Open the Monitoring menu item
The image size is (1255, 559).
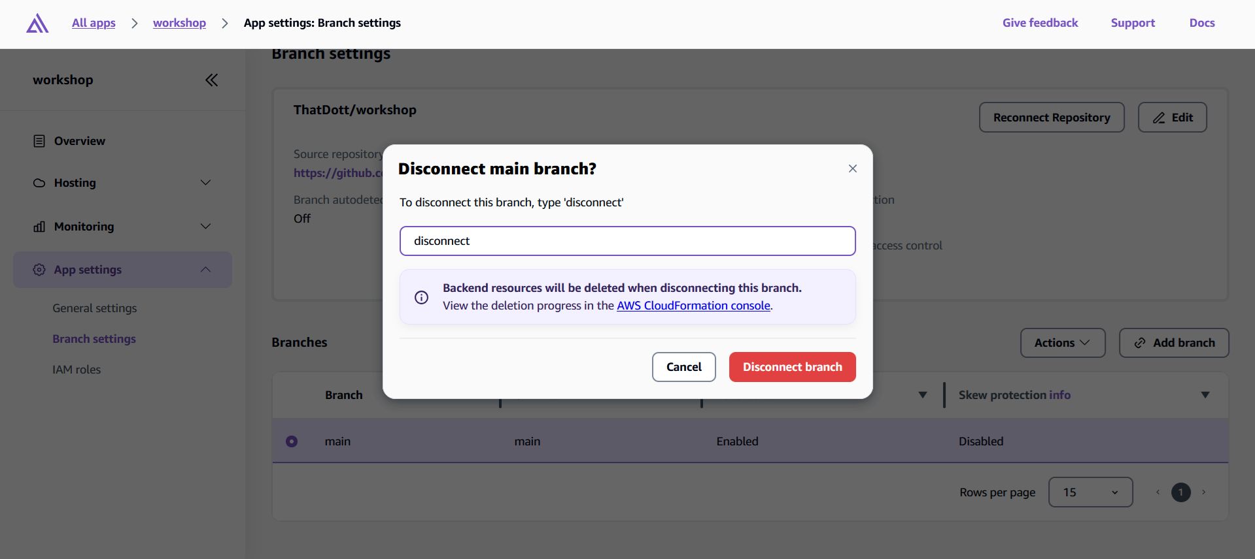[x=123, y=227]
